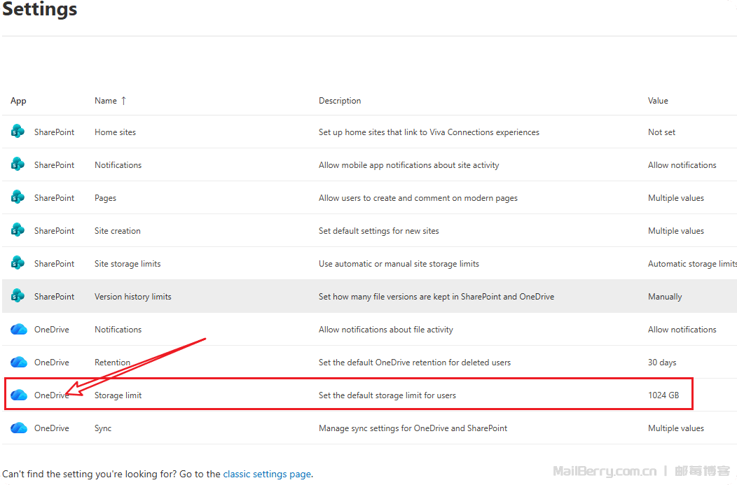Open the Version history limits setting
Viewport: 737px width, 485px height.
132,297
